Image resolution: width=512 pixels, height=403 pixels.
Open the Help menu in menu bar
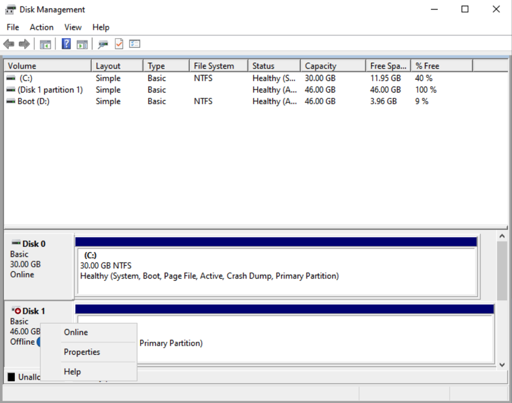[101, 28]
